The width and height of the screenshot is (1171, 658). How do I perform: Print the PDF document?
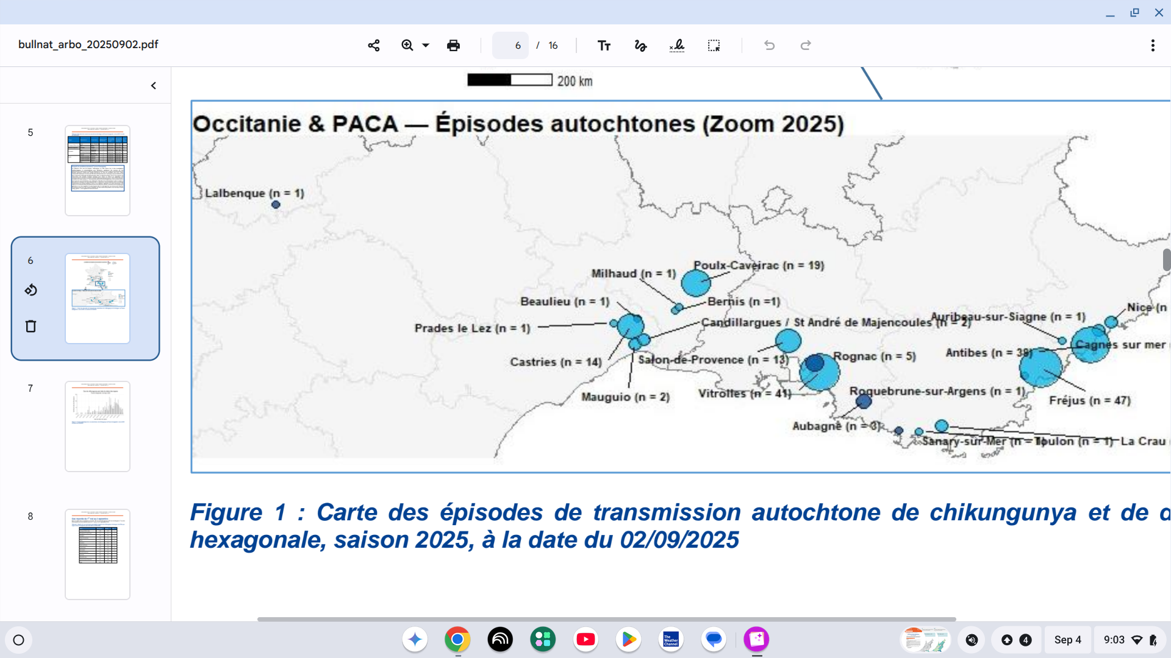point(453,46)
